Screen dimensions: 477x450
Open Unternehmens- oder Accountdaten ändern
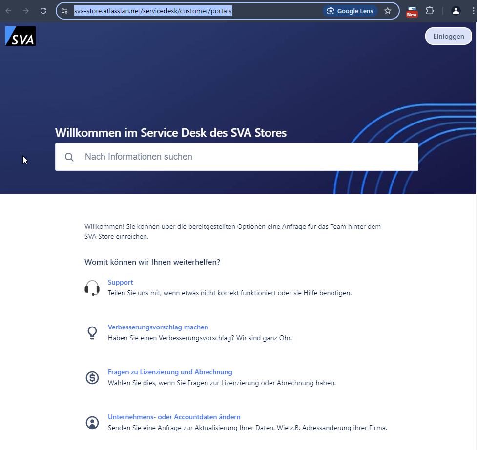pos(174,417)
